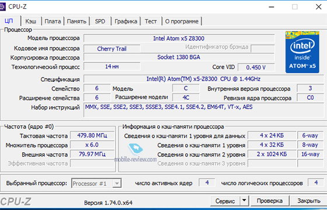Click the Модель value C field
The image size is (327, 210).
(x=186, y=88)
